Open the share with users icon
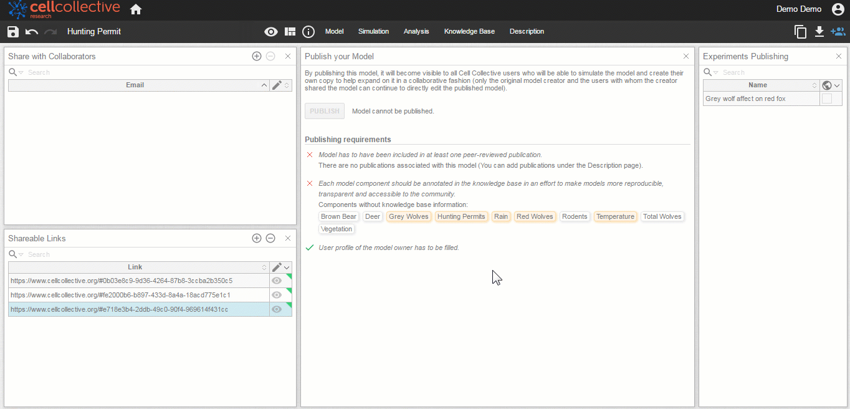This screenshot has width=850, height=409. 838,32
